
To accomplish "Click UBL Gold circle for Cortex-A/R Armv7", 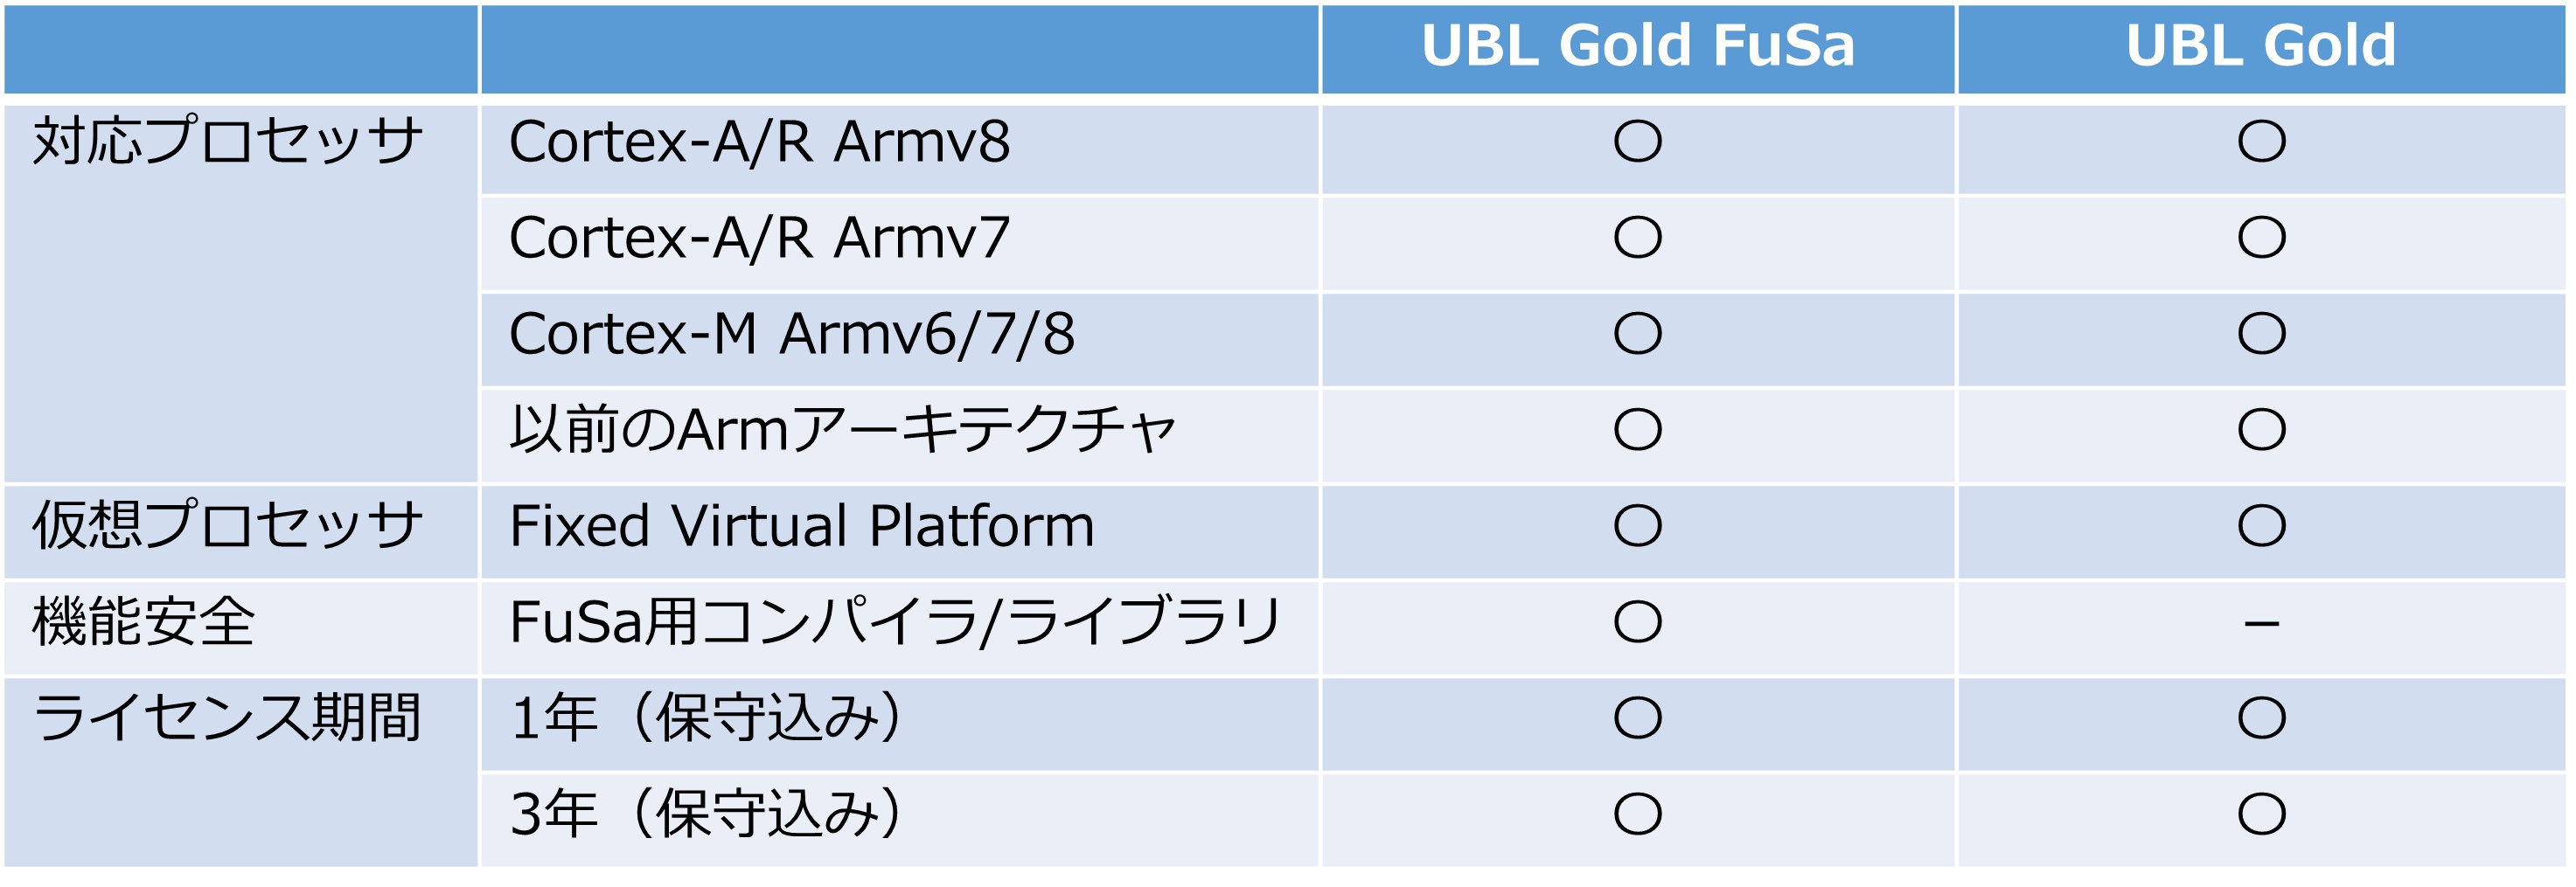I will [2261, 238].
